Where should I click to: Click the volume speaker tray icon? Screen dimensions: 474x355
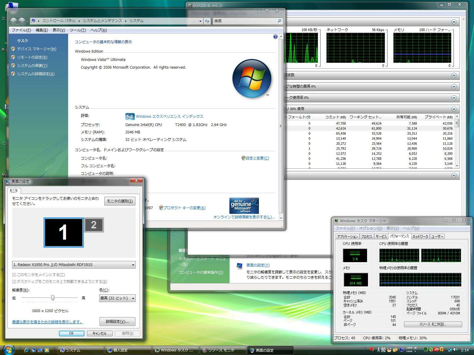455,350
